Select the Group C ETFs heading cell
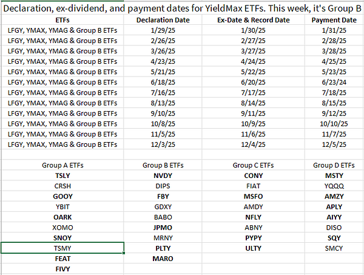This screenshot has height=275, width=364. [253, 165]
